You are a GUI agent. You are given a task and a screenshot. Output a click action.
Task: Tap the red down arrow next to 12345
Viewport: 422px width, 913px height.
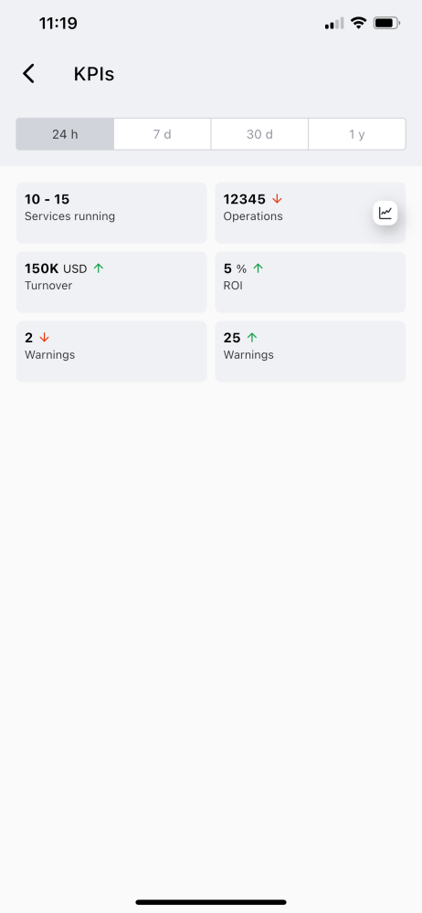point(277,199)
